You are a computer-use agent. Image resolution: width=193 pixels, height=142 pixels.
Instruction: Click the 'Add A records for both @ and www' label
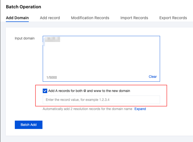(x=89, y=91)
